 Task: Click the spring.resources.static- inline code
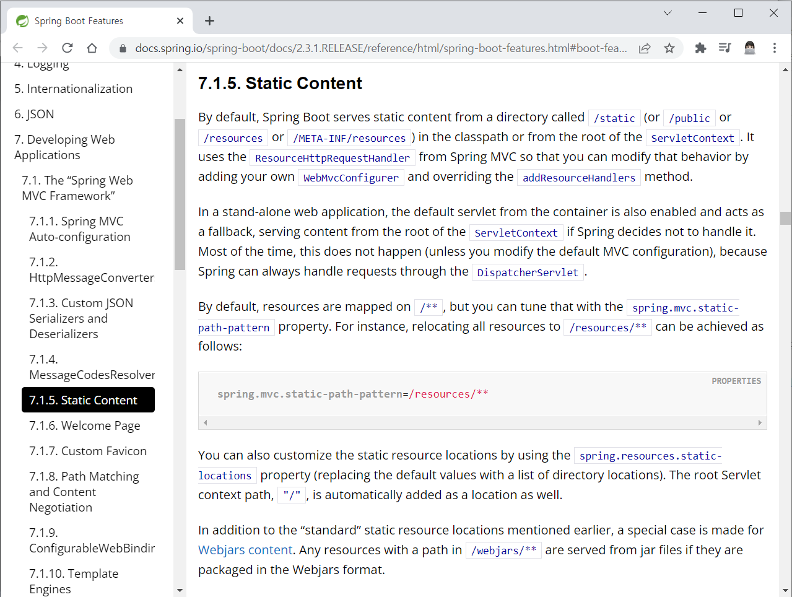click(x=649, y=456)
